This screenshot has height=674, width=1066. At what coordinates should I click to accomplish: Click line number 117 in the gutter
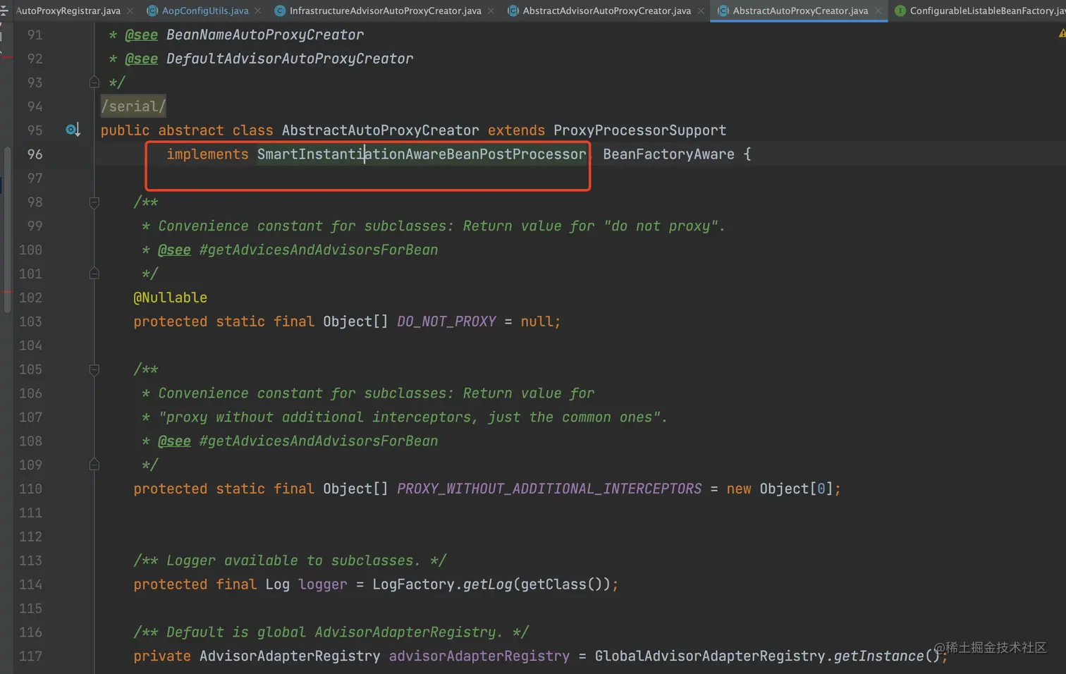[30, 656]
